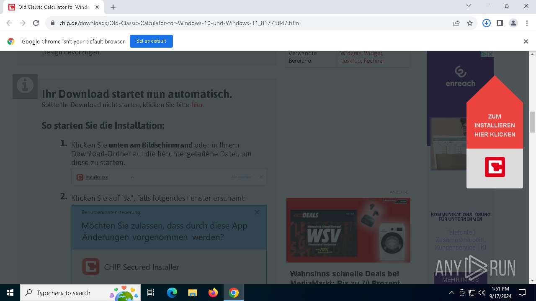536x301 pixels.
Task: Click the info icon beside download notice
Action: point(25,87)
